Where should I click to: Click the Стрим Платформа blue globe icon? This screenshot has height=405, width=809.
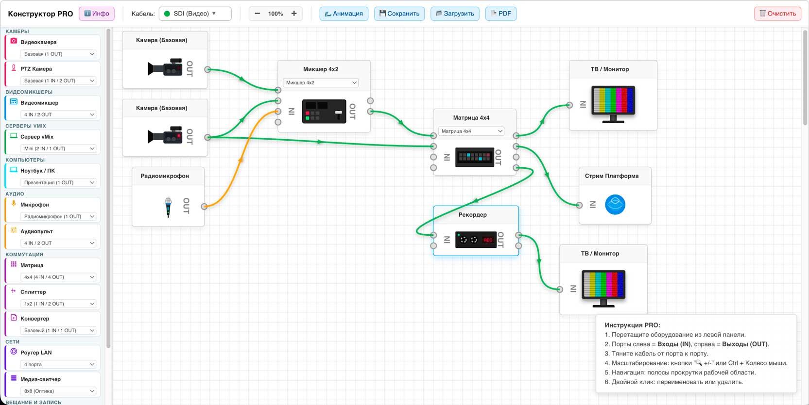(x=615, y=205)
